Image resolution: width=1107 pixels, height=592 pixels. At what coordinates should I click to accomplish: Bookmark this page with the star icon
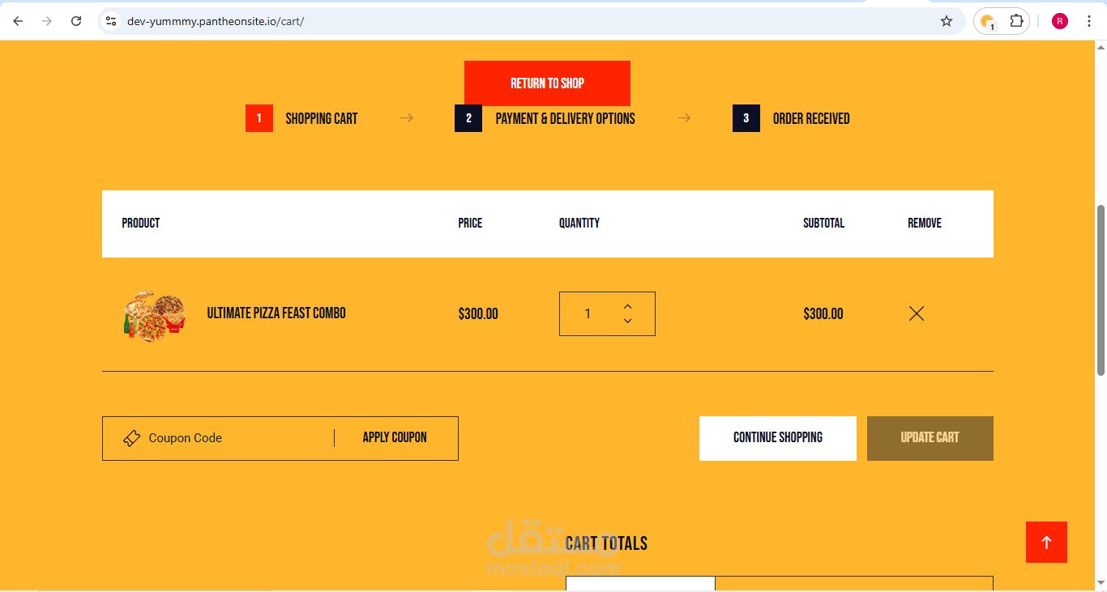(947, 21)
